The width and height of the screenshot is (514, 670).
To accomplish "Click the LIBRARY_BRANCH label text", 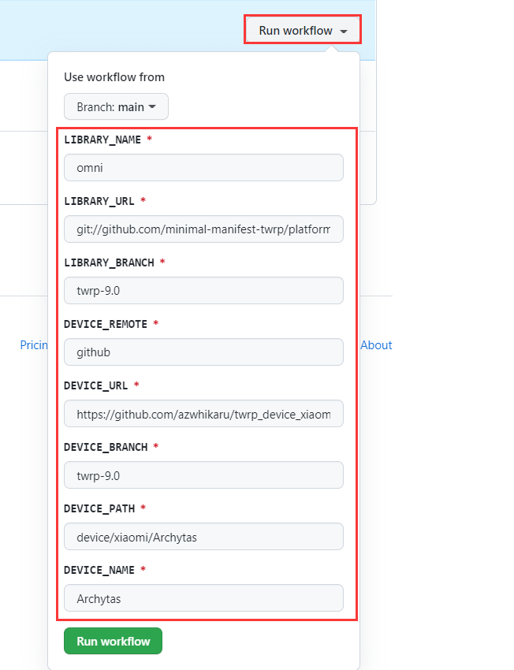I will tap(109, 262).
